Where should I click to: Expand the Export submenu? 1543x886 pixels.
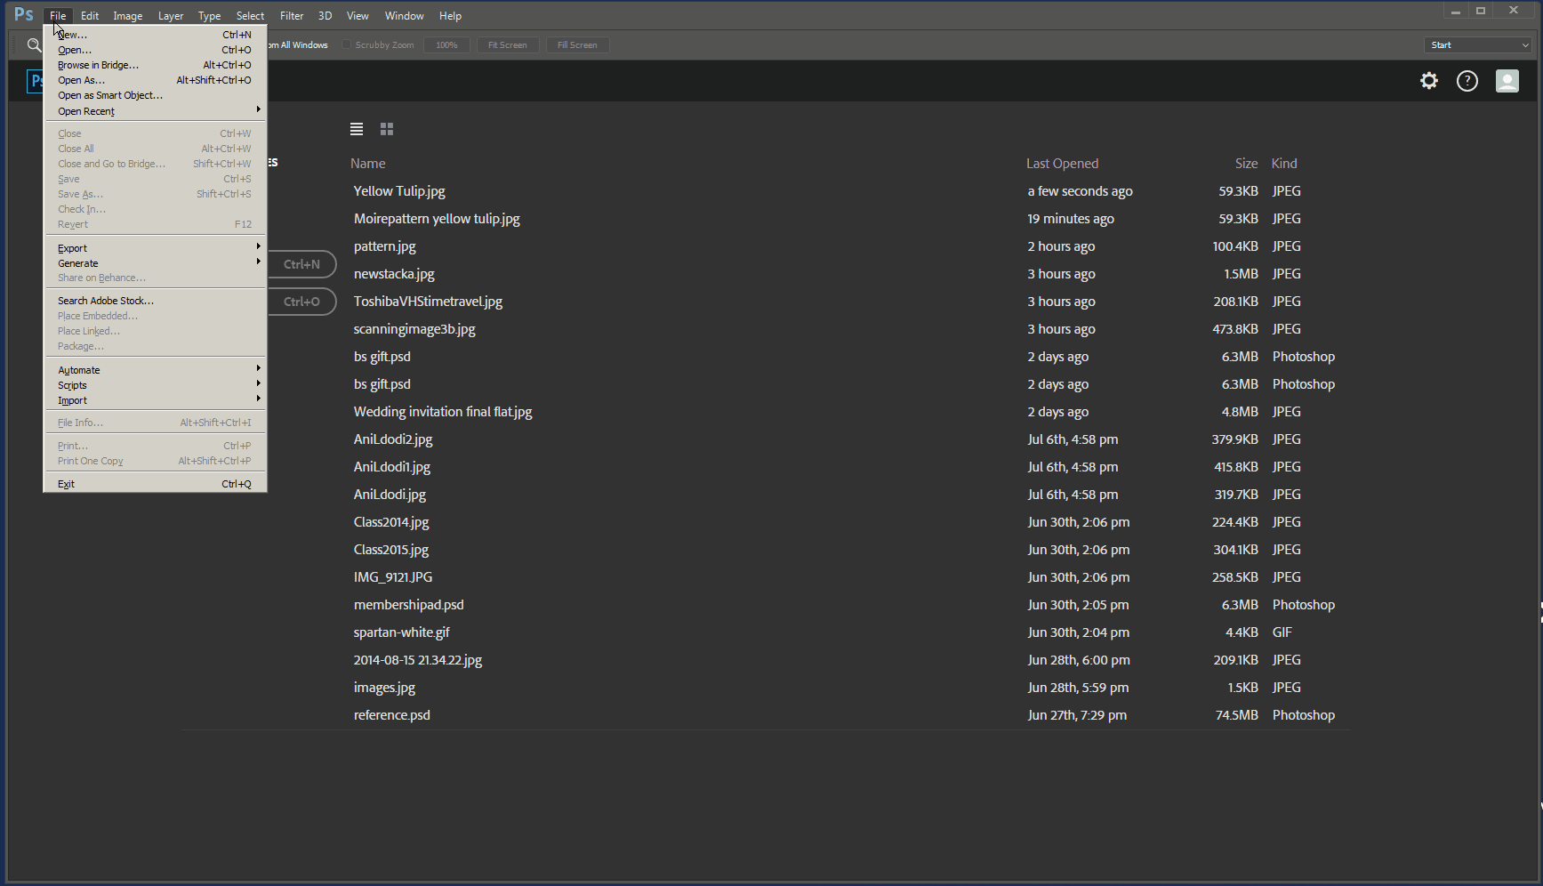[x=155, y=247]
